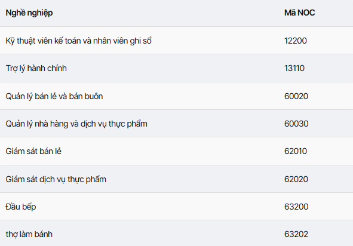353x246 pixels.
Task: Select "Quản lý bán lẻ và bán buôn"
Action: [54, 96]
